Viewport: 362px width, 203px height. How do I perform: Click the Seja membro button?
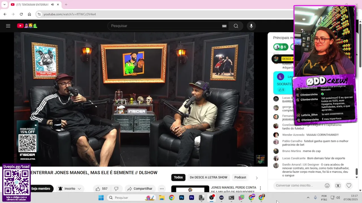coord(41,189)
